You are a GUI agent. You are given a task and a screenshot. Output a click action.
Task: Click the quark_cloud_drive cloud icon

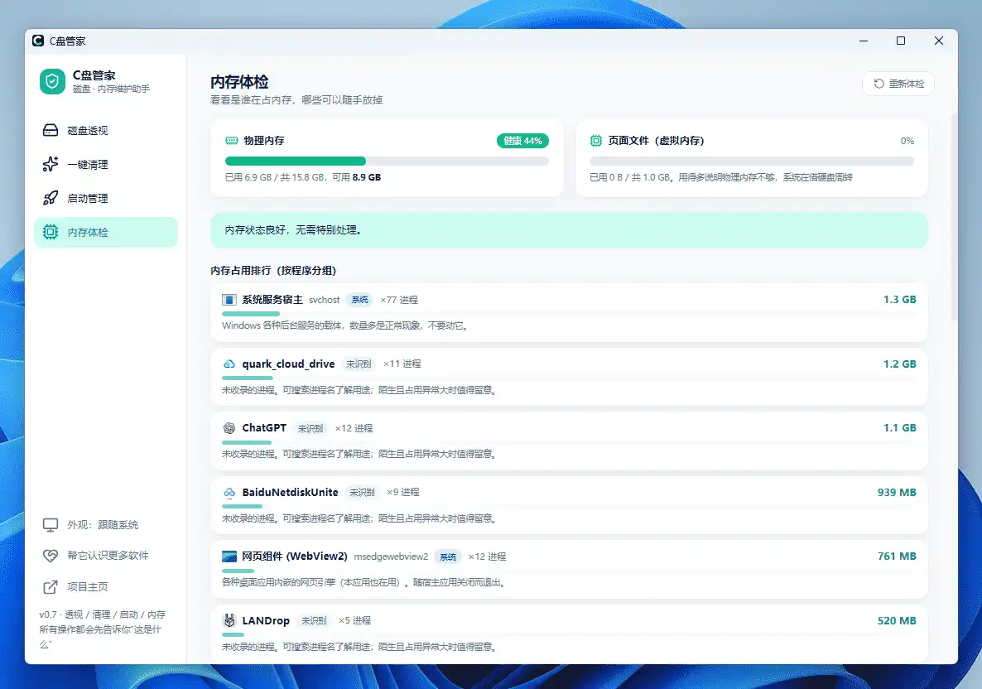pyautogui.click(x=229, y=364)
